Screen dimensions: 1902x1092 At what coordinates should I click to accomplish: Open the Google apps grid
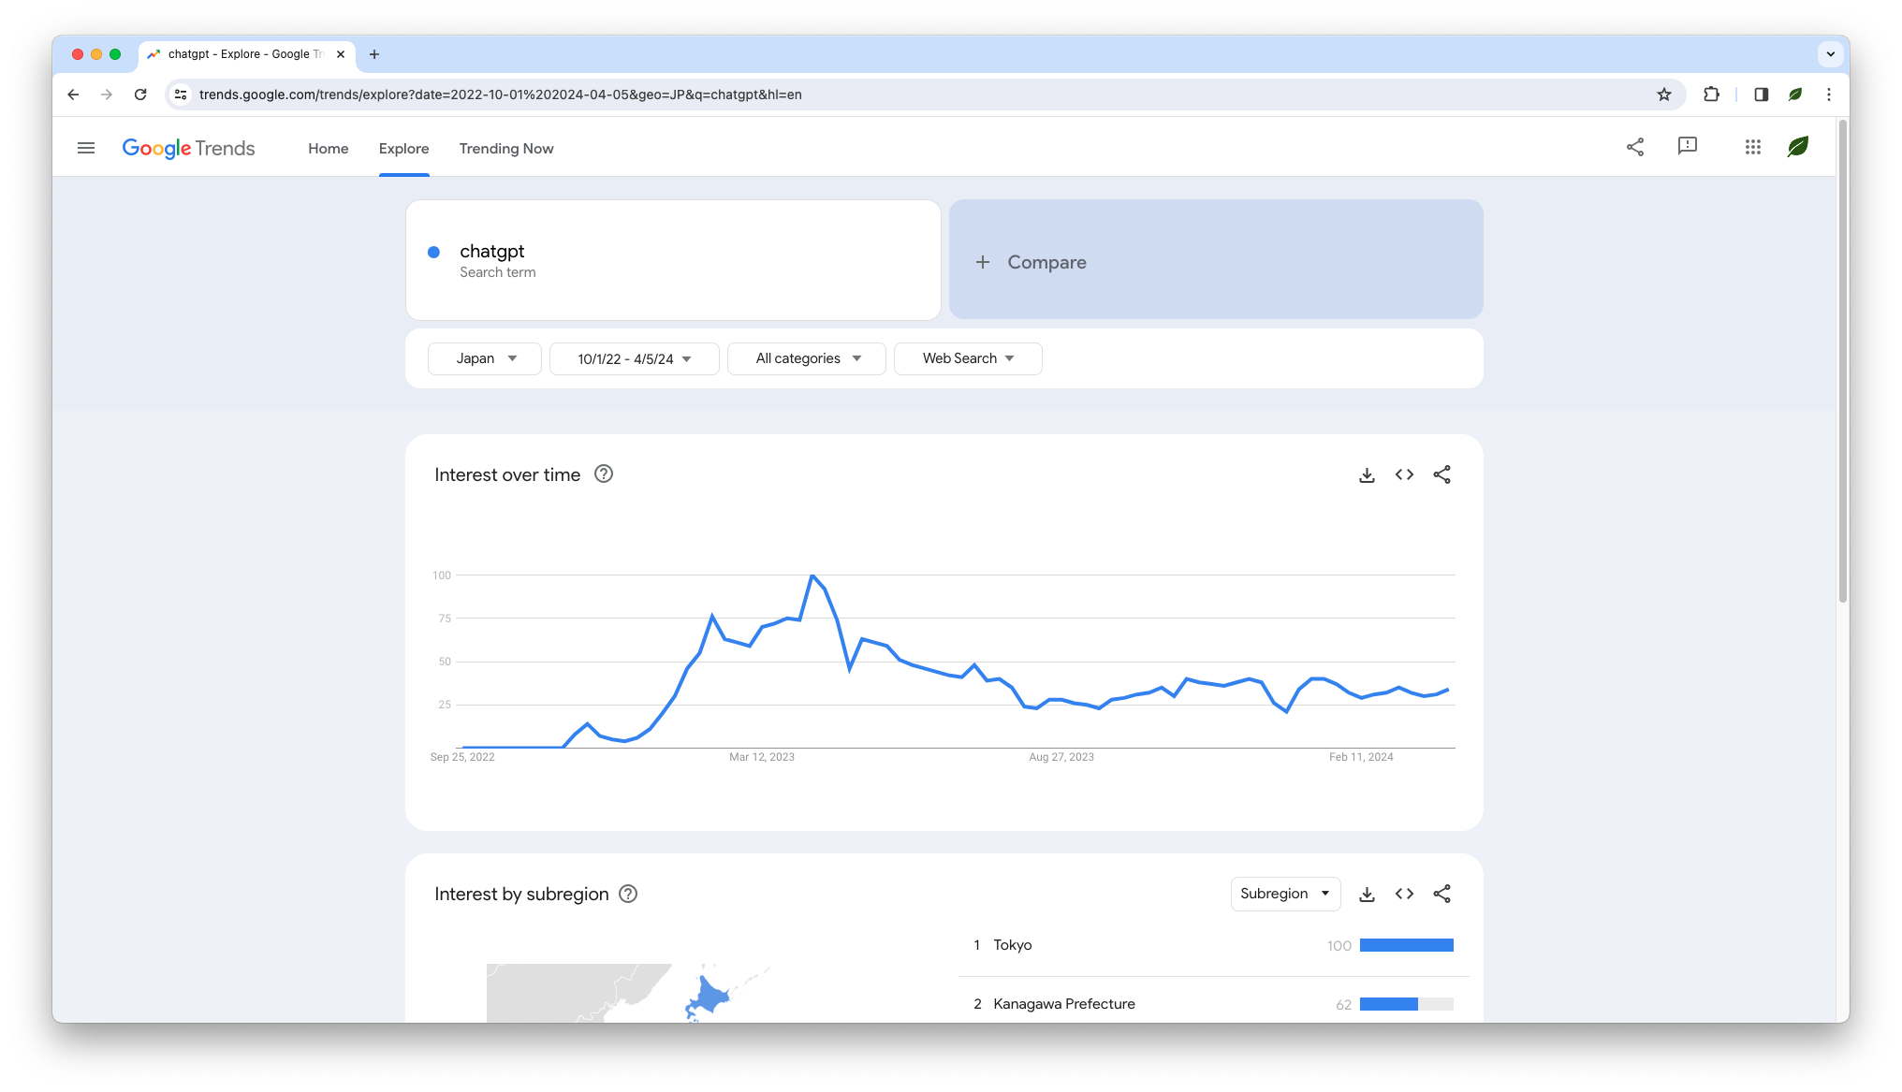click(1753, 147)
